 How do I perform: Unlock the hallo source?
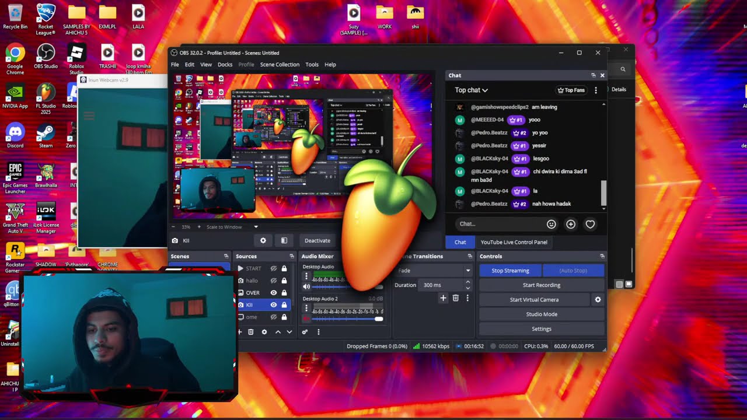(284, 281)
